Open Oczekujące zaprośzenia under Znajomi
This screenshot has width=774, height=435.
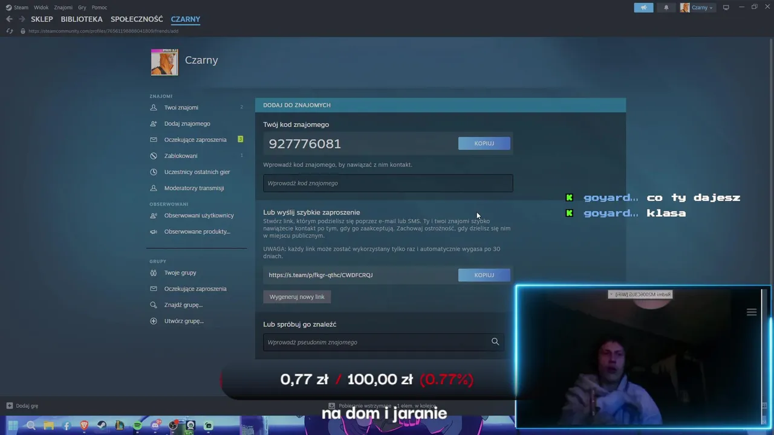[197, 140]
